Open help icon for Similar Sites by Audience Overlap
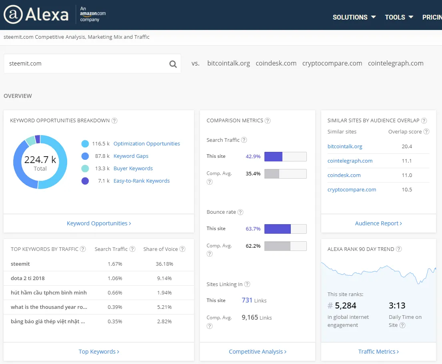Image resolution: width=442 pixels, height=364 pixels. pos(424,121)
